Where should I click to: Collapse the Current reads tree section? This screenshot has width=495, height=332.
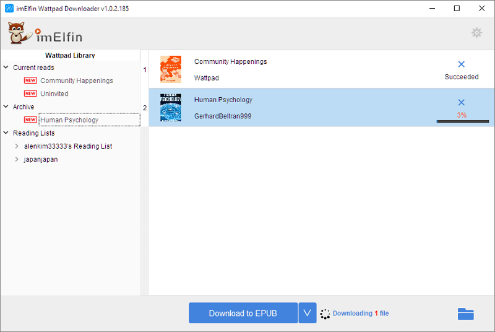(x=6, y=68)
